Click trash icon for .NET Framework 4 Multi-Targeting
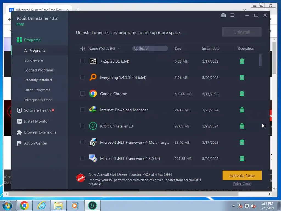This screenshot has height=211, width=281. point(242,142)
